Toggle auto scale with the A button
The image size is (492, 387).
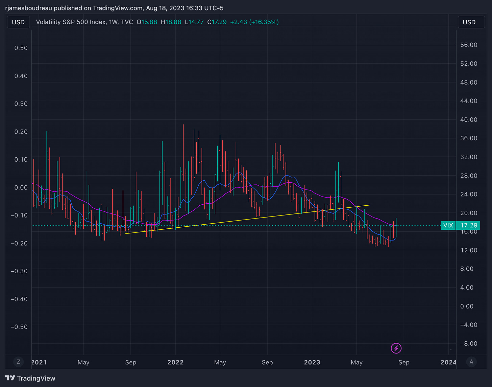(471, 362)
